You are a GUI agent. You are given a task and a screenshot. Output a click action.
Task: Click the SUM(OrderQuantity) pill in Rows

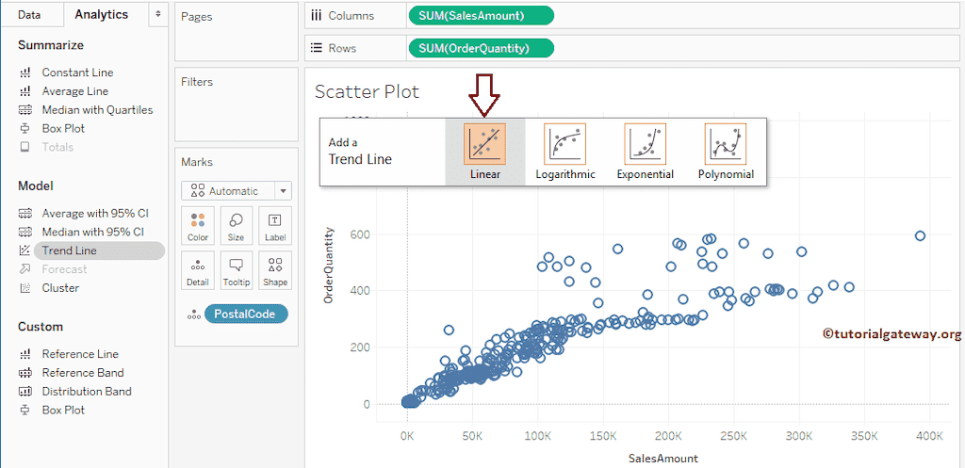pyautogui.click(x=481, y=48)
